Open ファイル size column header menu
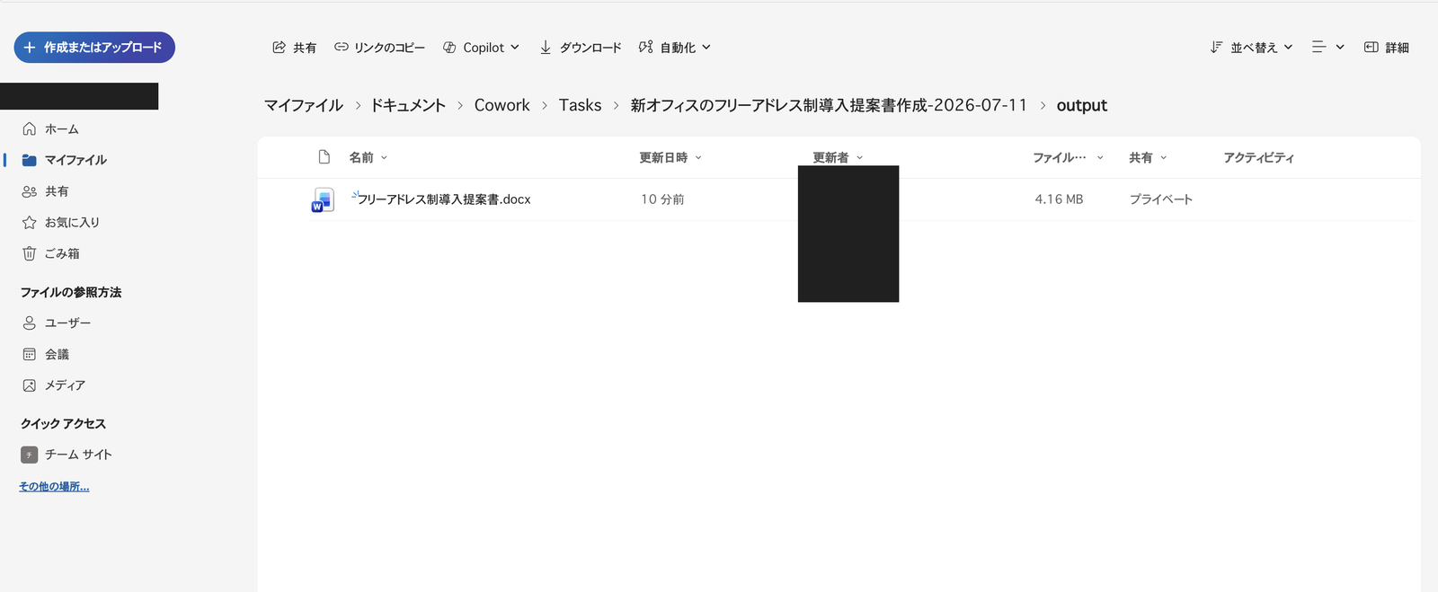 [x=1068, y=157]
